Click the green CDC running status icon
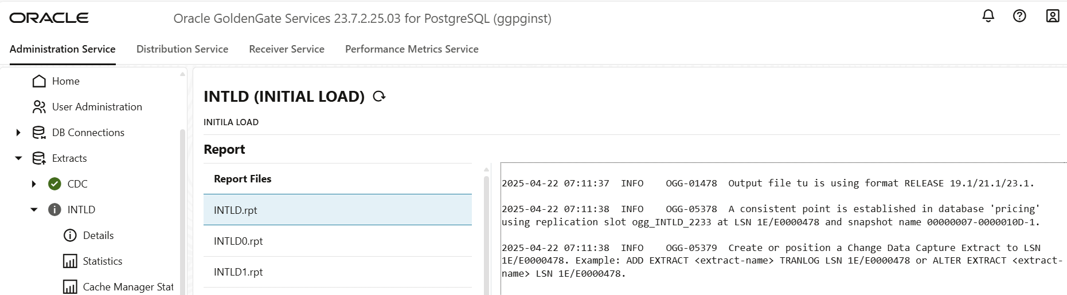 (x=54, y=184)
